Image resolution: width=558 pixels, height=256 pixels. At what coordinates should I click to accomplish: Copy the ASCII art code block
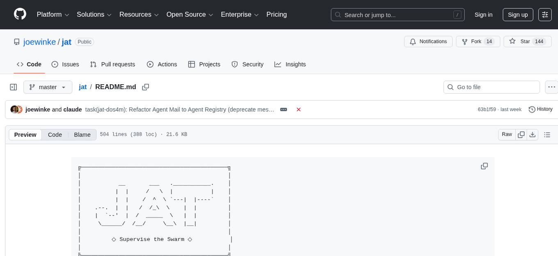(484, 166)
